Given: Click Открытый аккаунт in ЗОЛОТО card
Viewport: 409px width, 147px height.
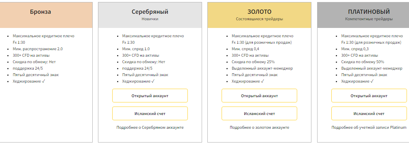Looking at the screenshot, I should pyautogui.click(x=259, y=96).
